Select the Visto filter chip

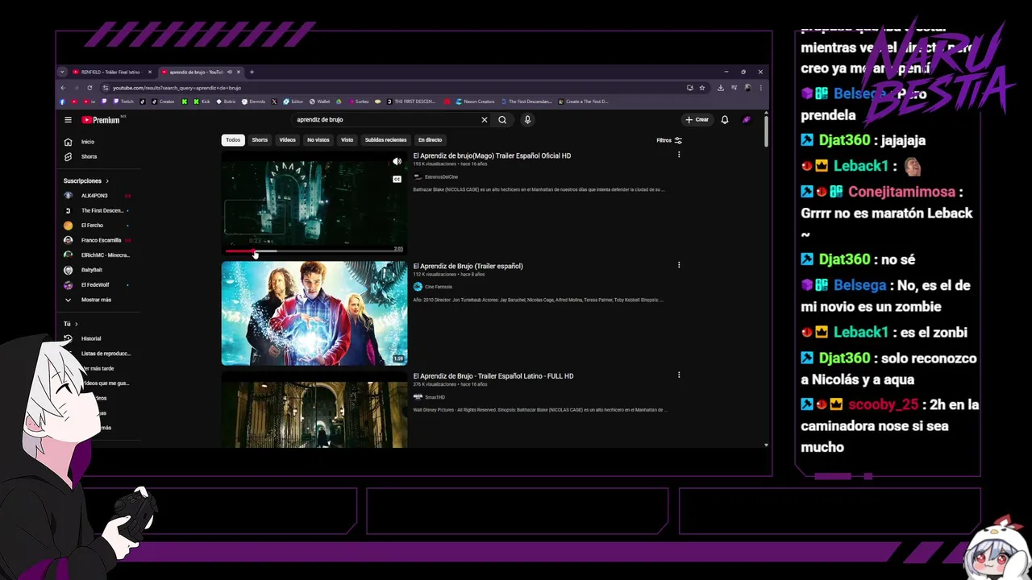point(347,140)
